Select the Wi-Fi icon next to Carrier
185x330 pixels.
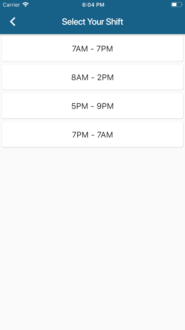tap(25, 4)
